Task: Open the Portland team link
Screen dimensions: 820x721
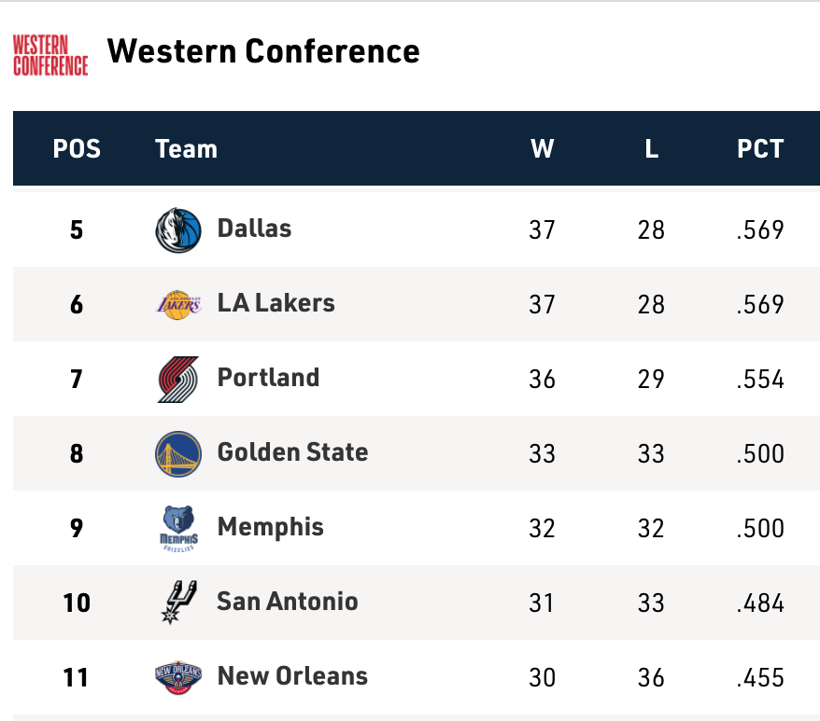Action: [268, 378]
